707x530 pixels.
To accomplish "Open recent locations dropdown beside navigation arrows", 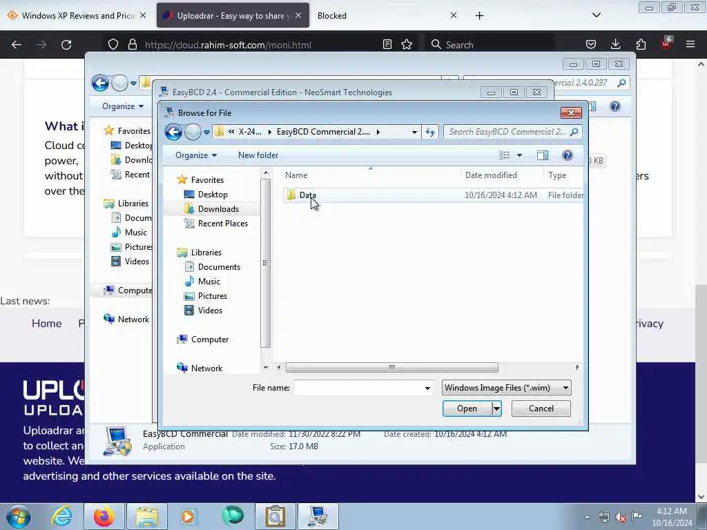I will point(206,132).
